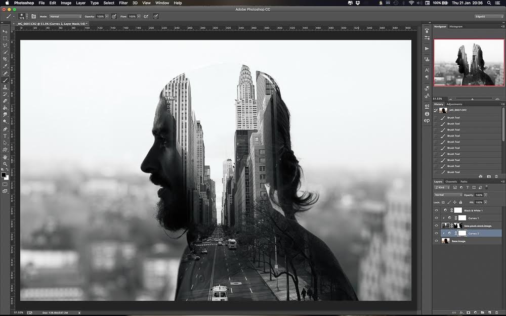The width and height of the screenshot is (506, 316).
Task: Click the foreground color swatch
Action: coord(4,175)
